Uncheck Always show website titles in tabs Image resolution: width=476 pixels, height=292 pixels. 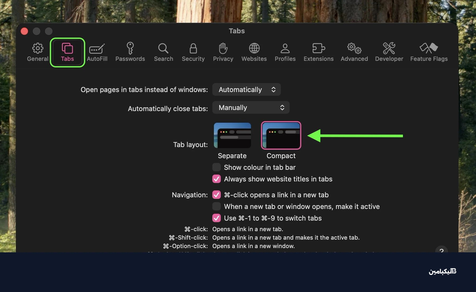click(217, 179)
